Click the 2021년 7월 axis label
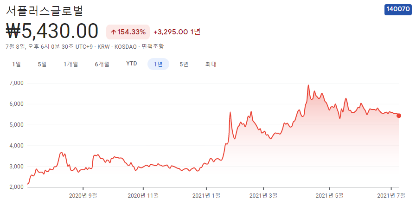 391,196
